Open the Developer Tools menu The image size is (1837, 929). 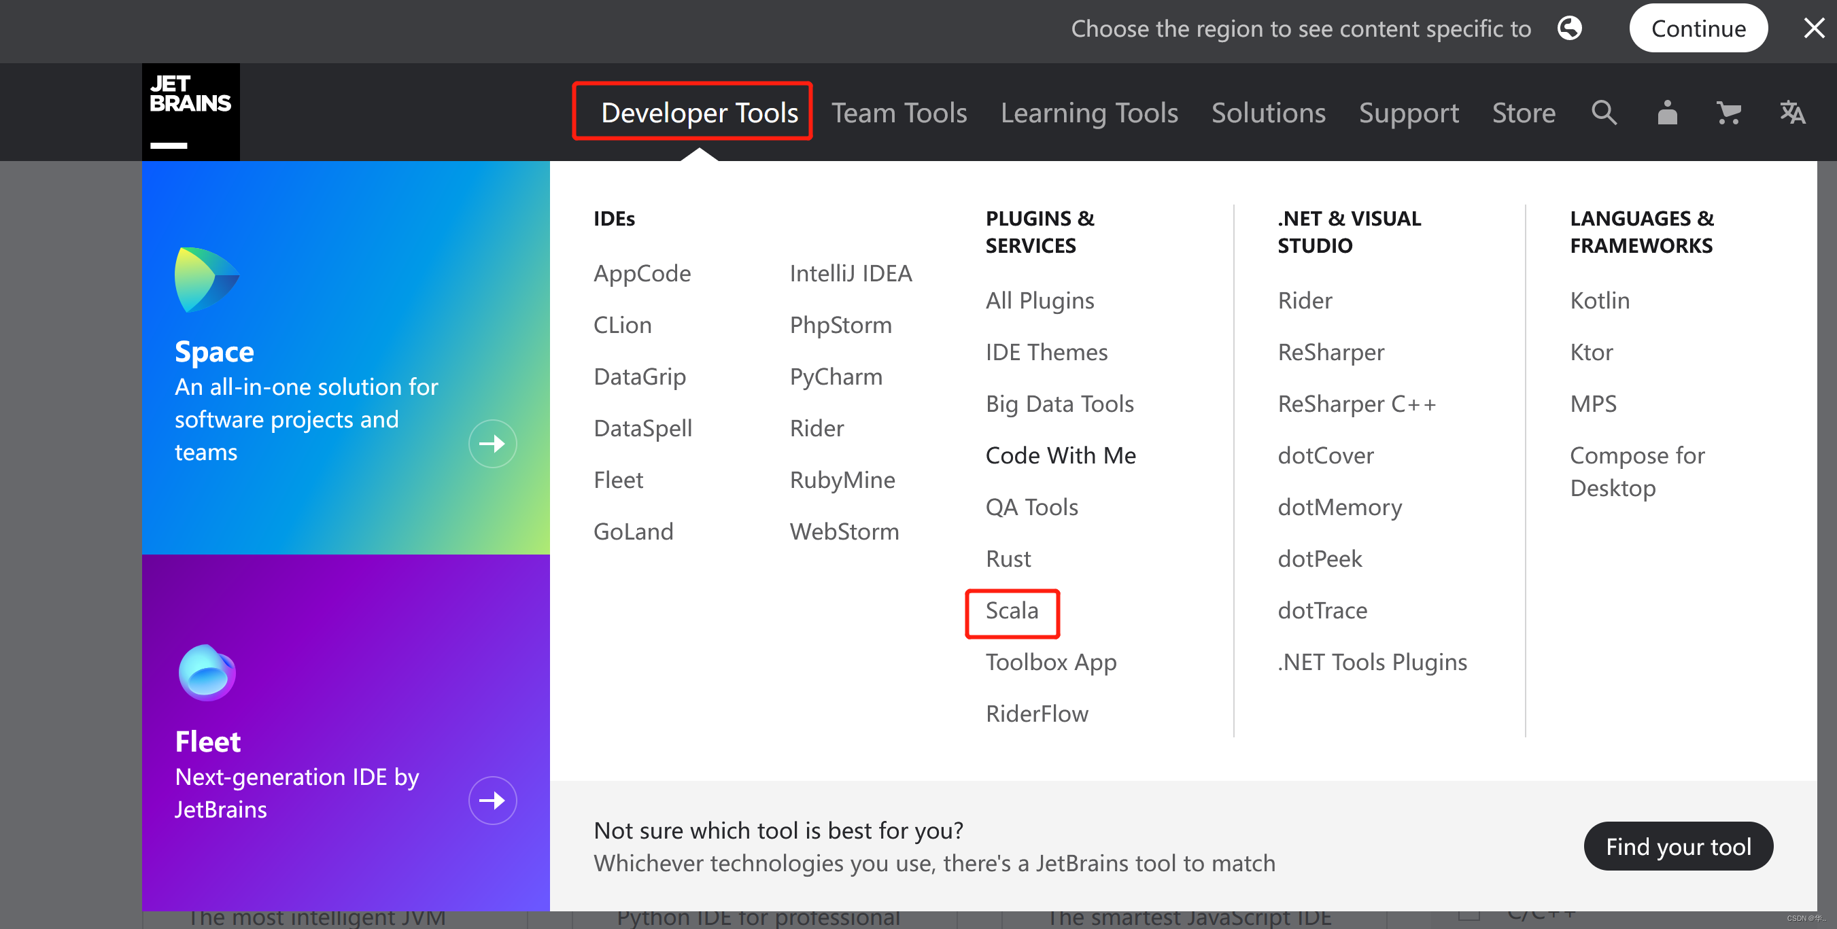[x=699, y=113]
